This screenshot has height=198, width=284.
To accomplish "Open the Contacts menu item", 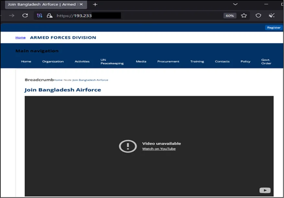I will pos(222,62).
